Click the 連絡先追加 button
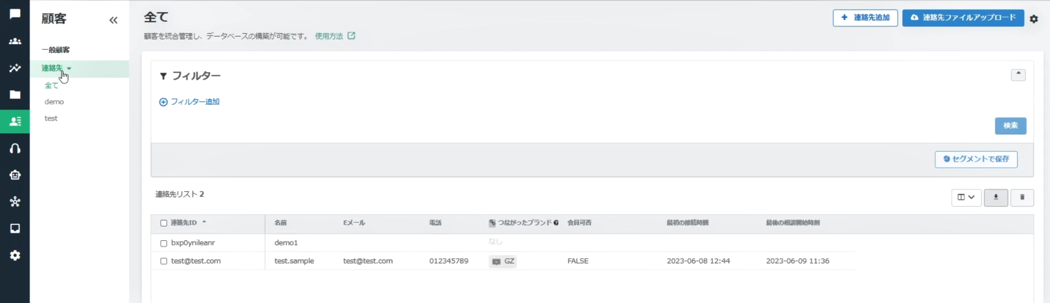This screenshot has width=1050, height=303. coord(865,17)
